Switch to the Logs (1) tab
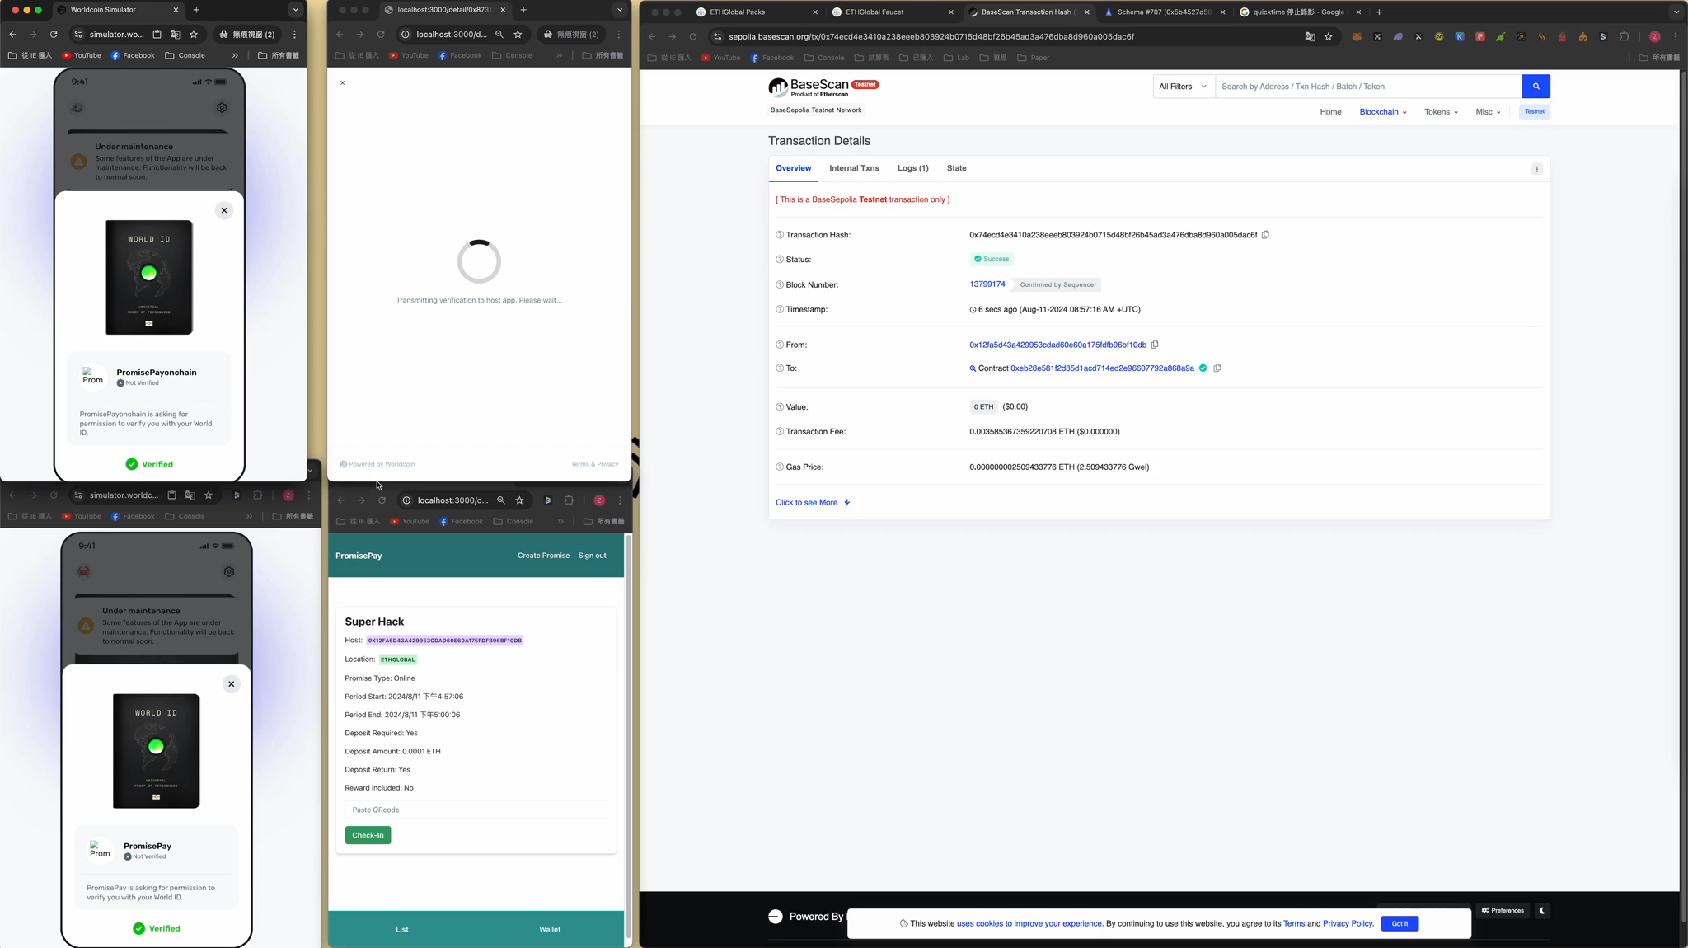This screenshot has height=948, width=1688. coord(912,168)
